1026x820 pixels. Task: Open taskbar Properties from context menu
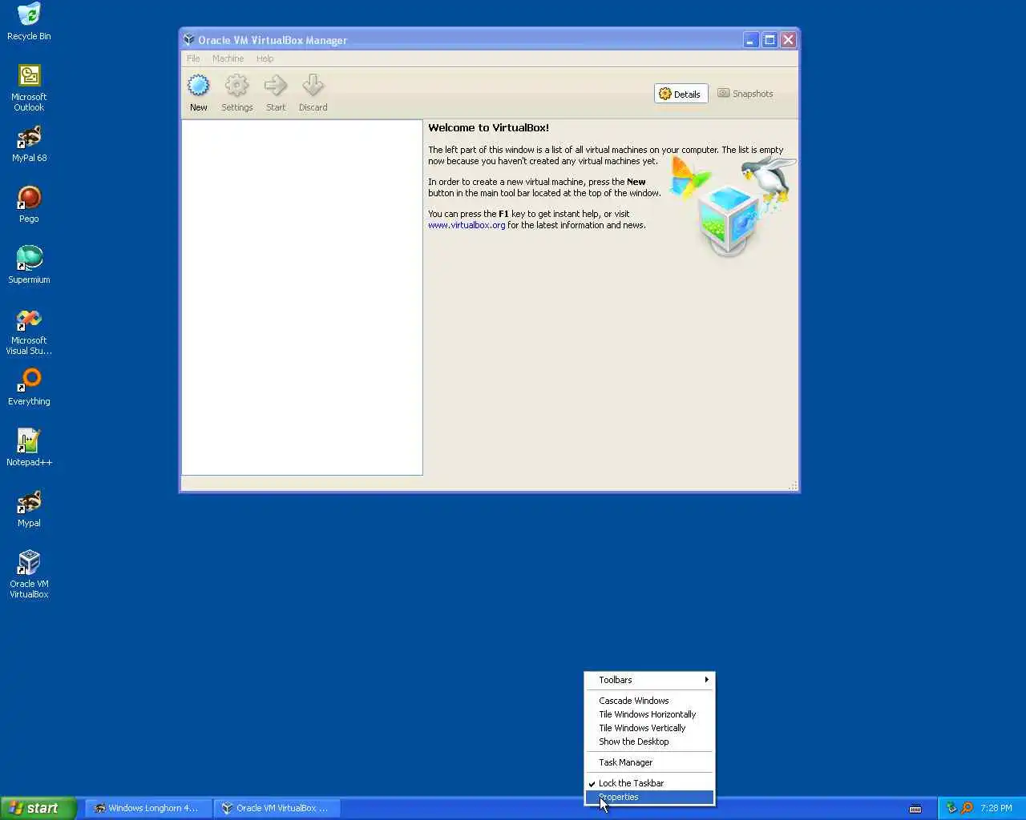pos(649,797)
